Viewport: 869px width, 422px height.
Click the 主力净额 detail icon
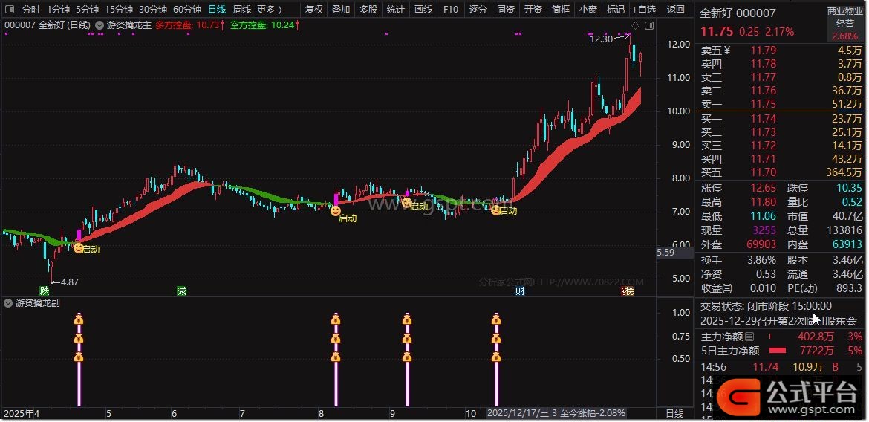749,337
